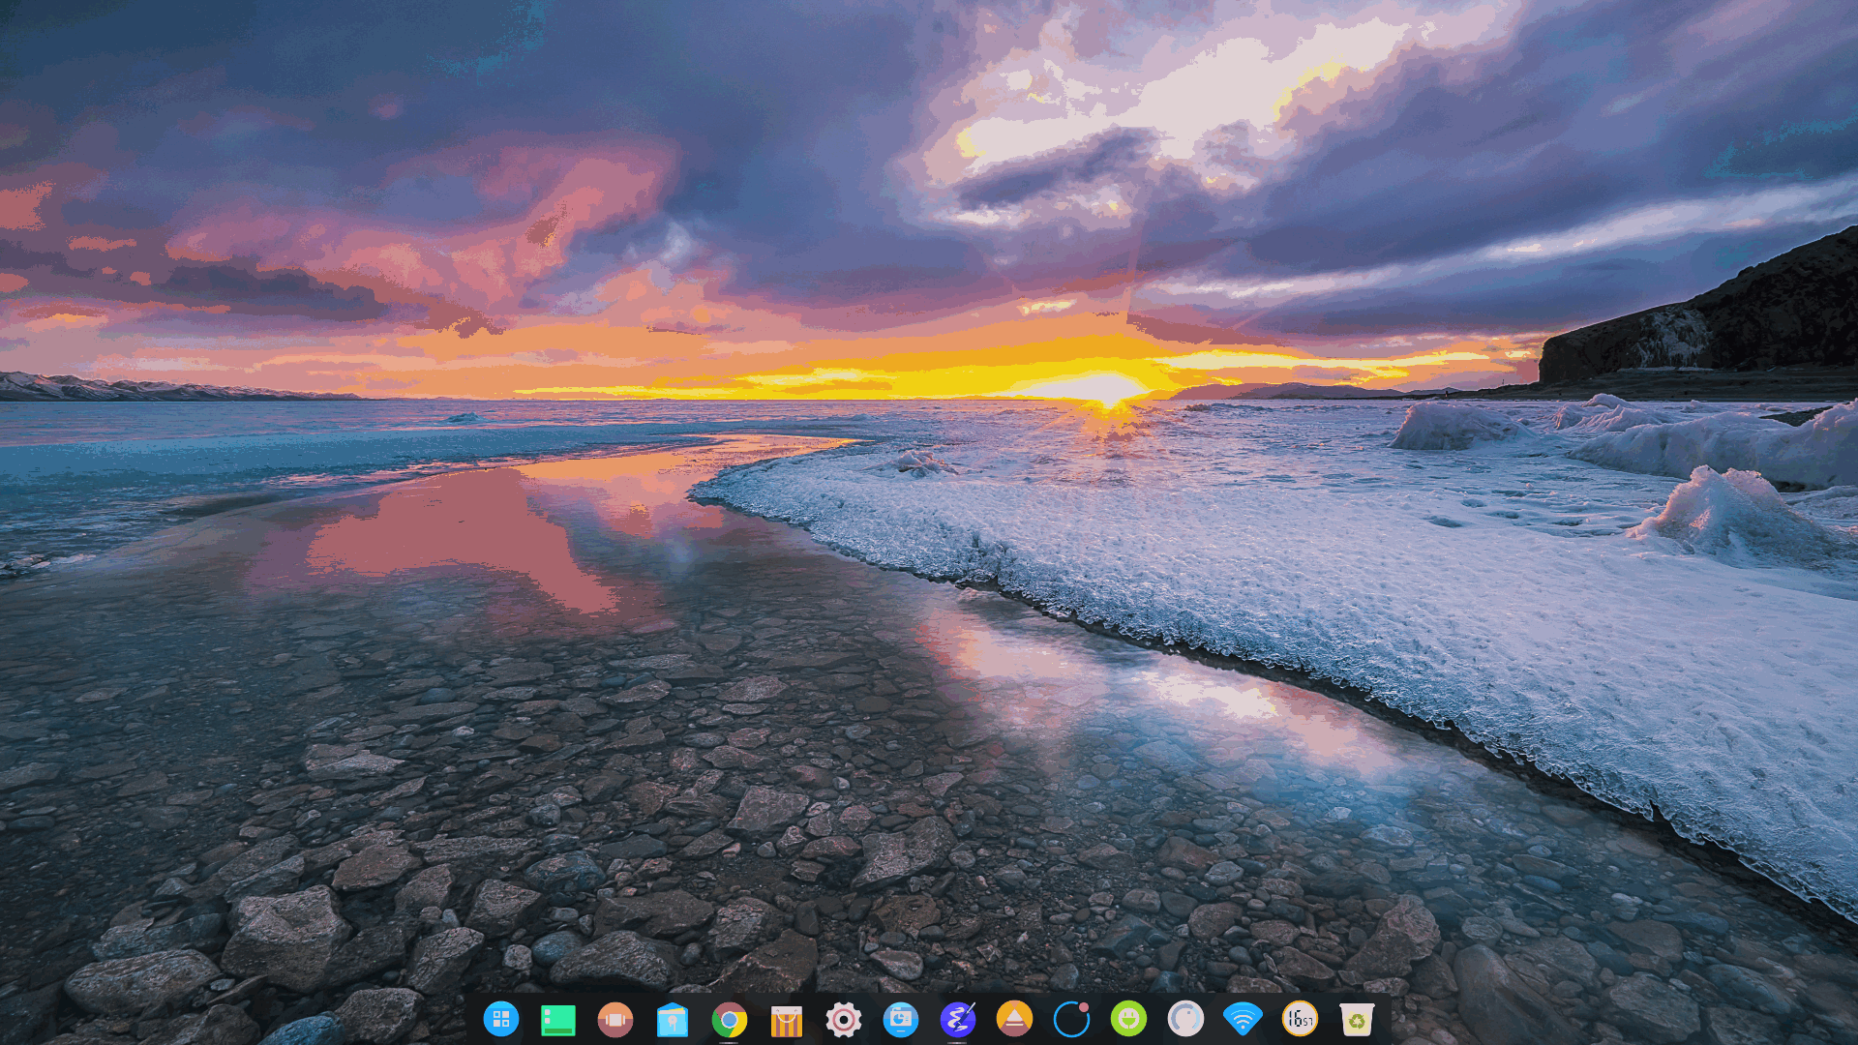The image size is (1858, 1045).
Task: Click empty dock padding right of Trash
Action: tap(1385, 1021)
